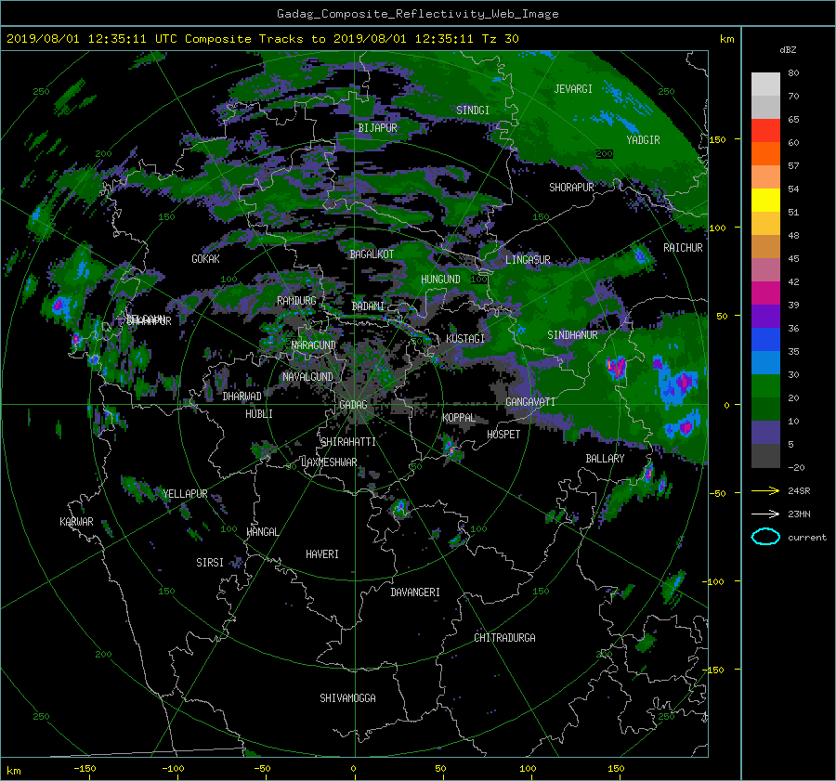Select the BIJAPUR city label
836x781 pixels.
pyautogui.click(x=377, y=128)
